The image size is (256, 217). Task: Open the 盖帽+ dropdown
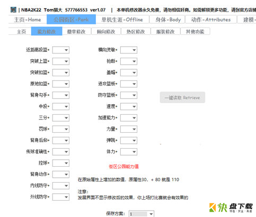pyautogui.click(x=129, y=73)
